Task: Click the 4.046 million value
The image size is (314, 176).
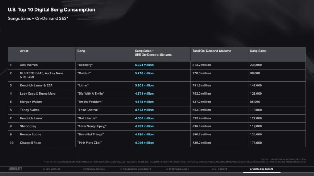Action: 144,143
